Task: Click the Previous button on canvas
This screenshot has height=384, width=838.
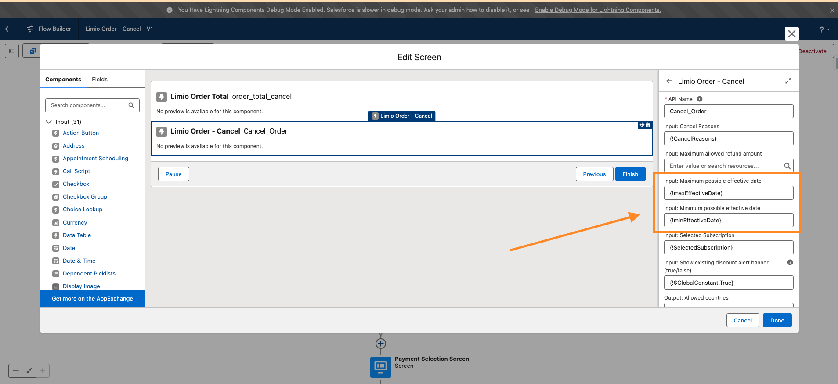Action: point(594,174)
